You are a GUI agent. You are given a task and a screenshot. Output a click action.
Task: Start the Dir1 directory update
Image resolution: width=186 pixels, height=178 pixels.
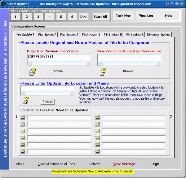pos(83,17)
